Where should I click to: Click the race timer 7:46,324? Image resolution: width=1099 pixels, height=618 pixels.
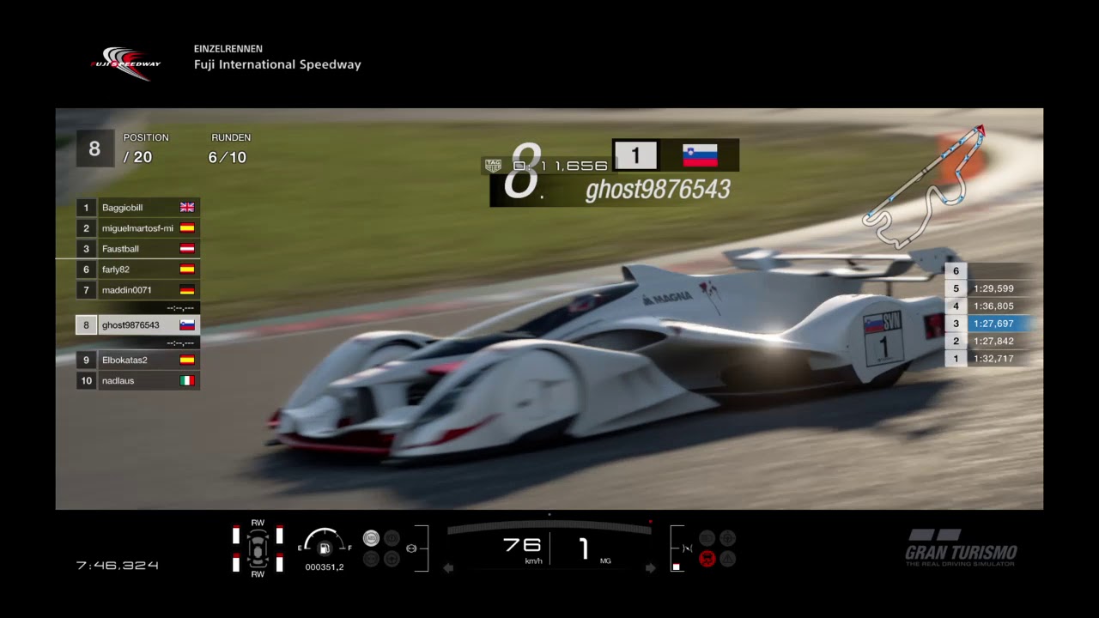[118, 566]
